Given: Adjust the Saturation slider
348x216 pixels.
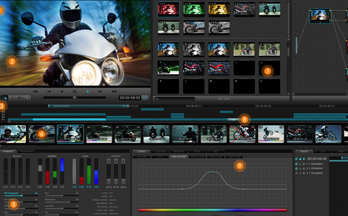Looking at the screenshot, I should 61,202.
